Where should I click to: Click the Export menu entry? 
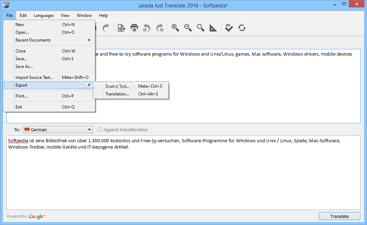tap(49, 85)
